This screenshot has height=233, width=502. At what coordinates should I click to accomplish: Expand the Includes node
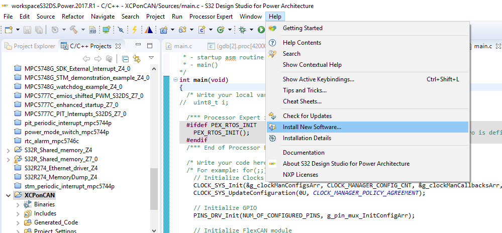tap(18, 213)
